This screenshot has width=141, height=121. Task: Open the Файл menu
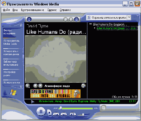pos(6,10)
